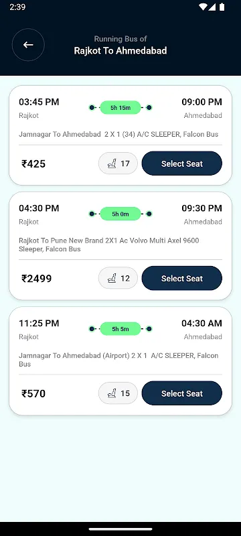Select Seat for ₹2499 bus
The height and width of the screenshot is (536, 241).
point(182,278)
